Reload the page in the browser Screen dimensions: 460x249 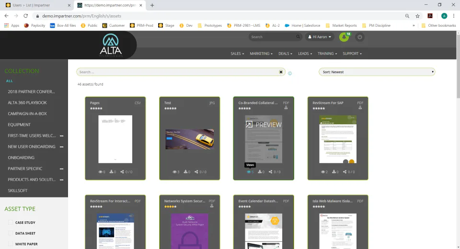25,16
